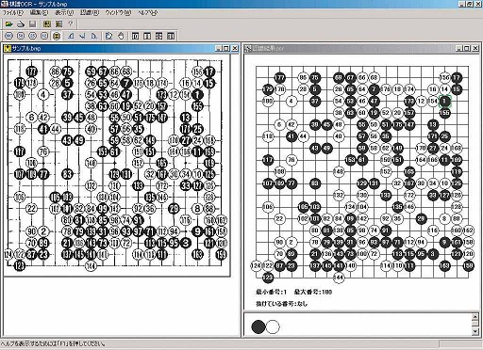This screenshot has height=350, width=483.
Task: Activate the hand pan tool
Action: click(x=121, y=36)
